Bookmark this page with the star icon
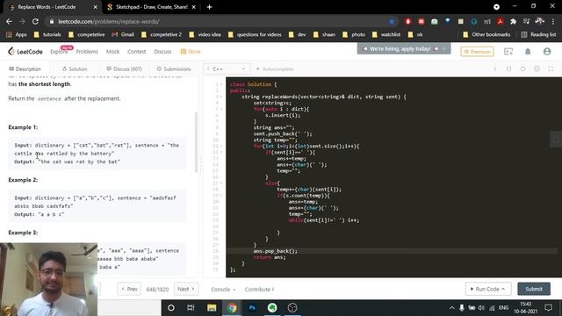This screenshot has height=316, width=562. [x=392, y=21]
